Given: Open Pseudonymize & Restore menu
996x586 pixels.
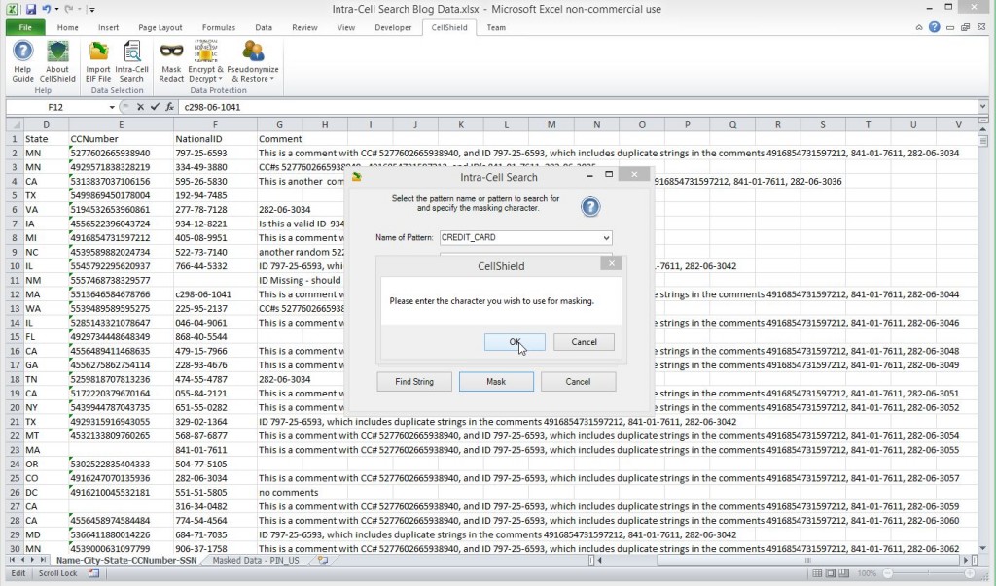Looking at the screenshot, I should tap(253, 61).
